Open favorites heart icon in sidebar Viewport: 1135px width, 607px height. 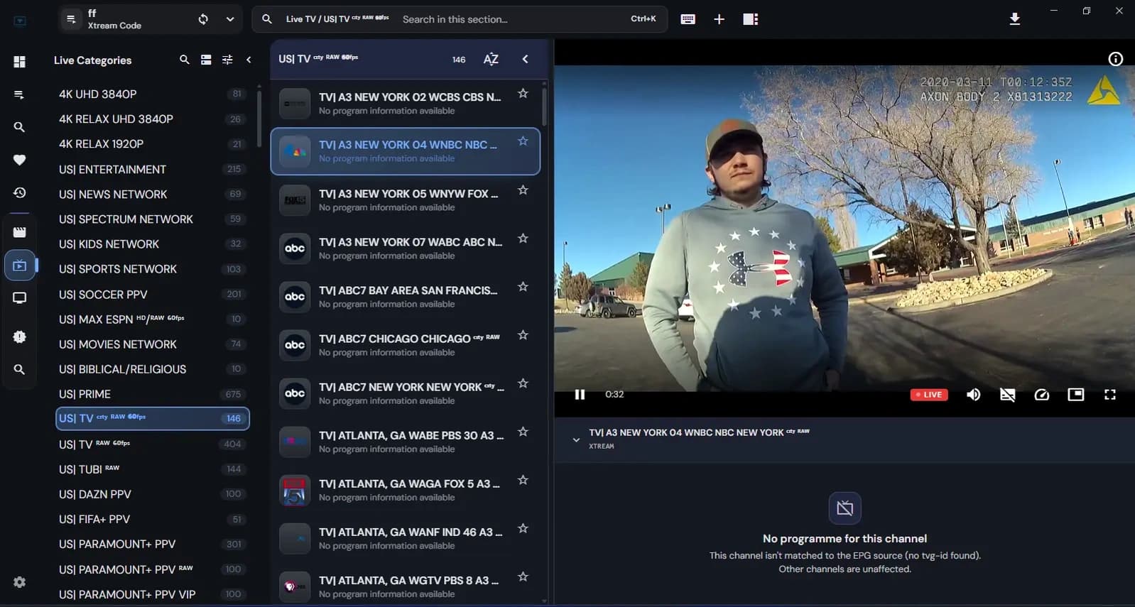pyautogui.click(x=19, y=160)
